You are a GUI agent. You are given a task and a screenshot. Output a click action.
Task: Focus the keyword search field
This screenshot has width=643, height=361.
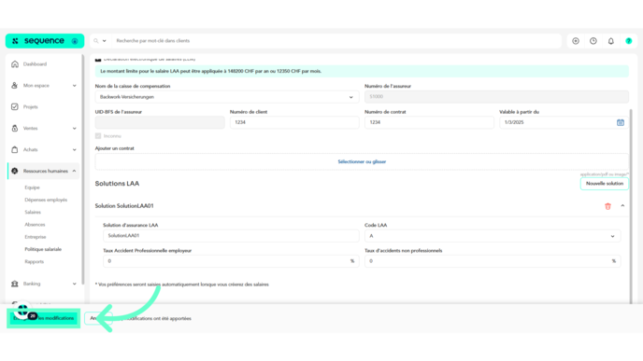coord(336,41)
